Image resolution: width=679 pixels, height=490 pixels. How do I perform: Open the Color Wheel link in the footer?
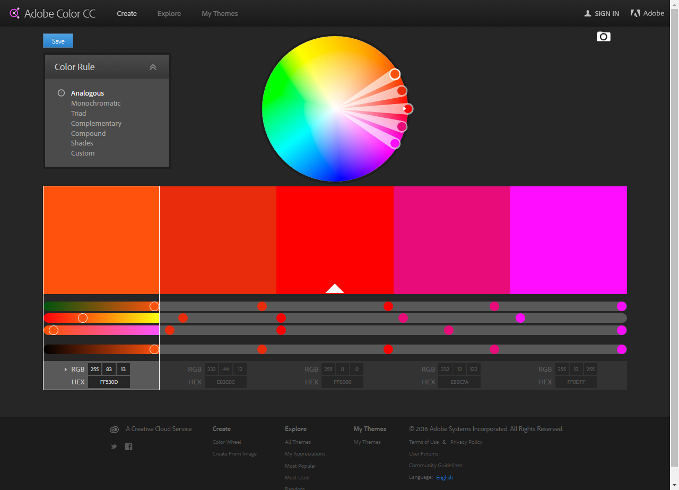tap(227, 442)
